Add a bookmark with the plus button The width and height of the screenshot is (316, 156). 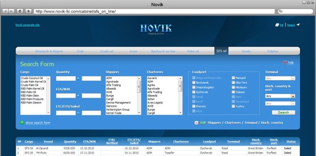pos(28,11)
